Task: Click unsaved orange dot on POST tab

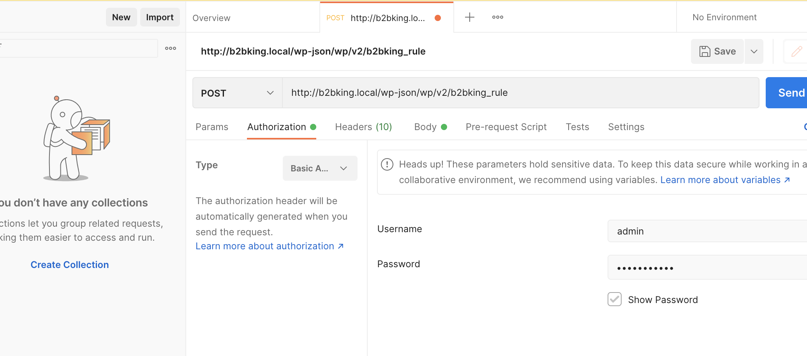Action: tap(438, 18)
